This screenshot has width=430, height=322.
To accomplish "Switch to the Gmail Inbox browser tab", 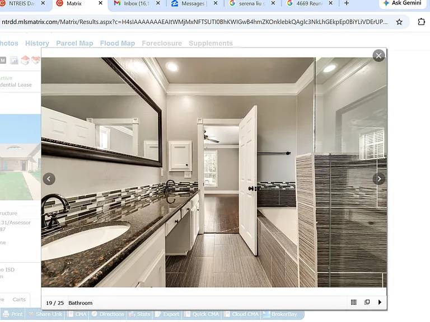I will pos(136,3).
